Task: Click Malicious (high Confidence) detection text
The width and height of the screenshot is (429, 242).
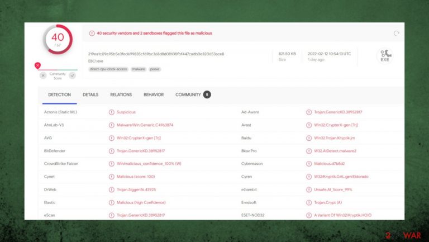Action: pyautogui.click(x=141, y=202)
